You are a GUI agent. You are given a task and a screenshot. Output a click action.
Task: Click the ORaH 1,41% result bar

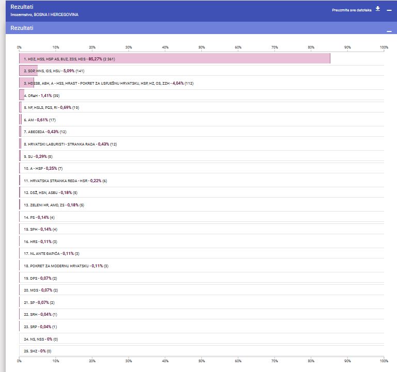[41, 95]
